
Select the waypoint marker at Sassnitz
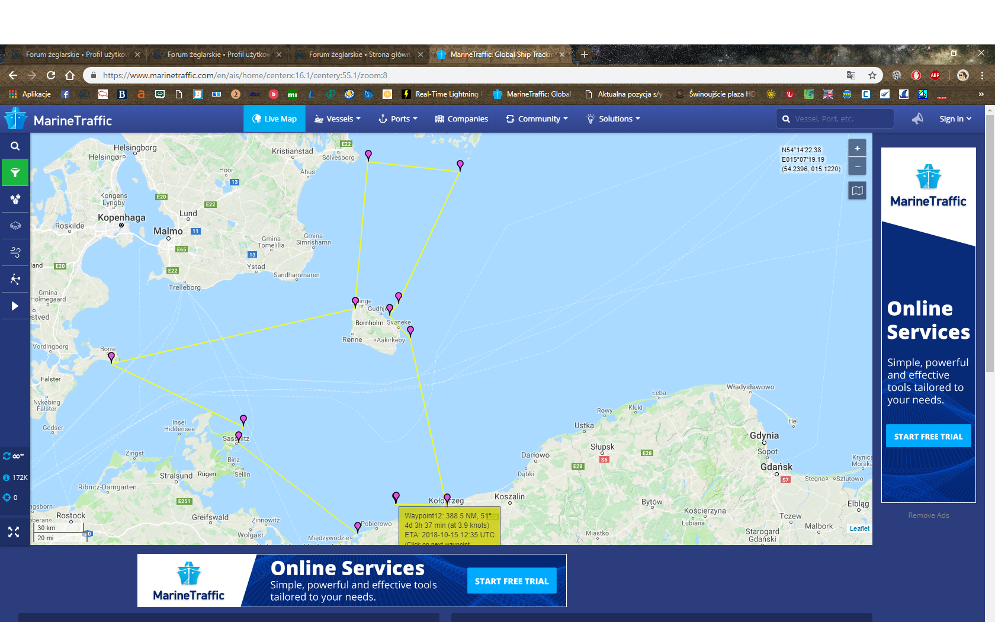(239, 436)
